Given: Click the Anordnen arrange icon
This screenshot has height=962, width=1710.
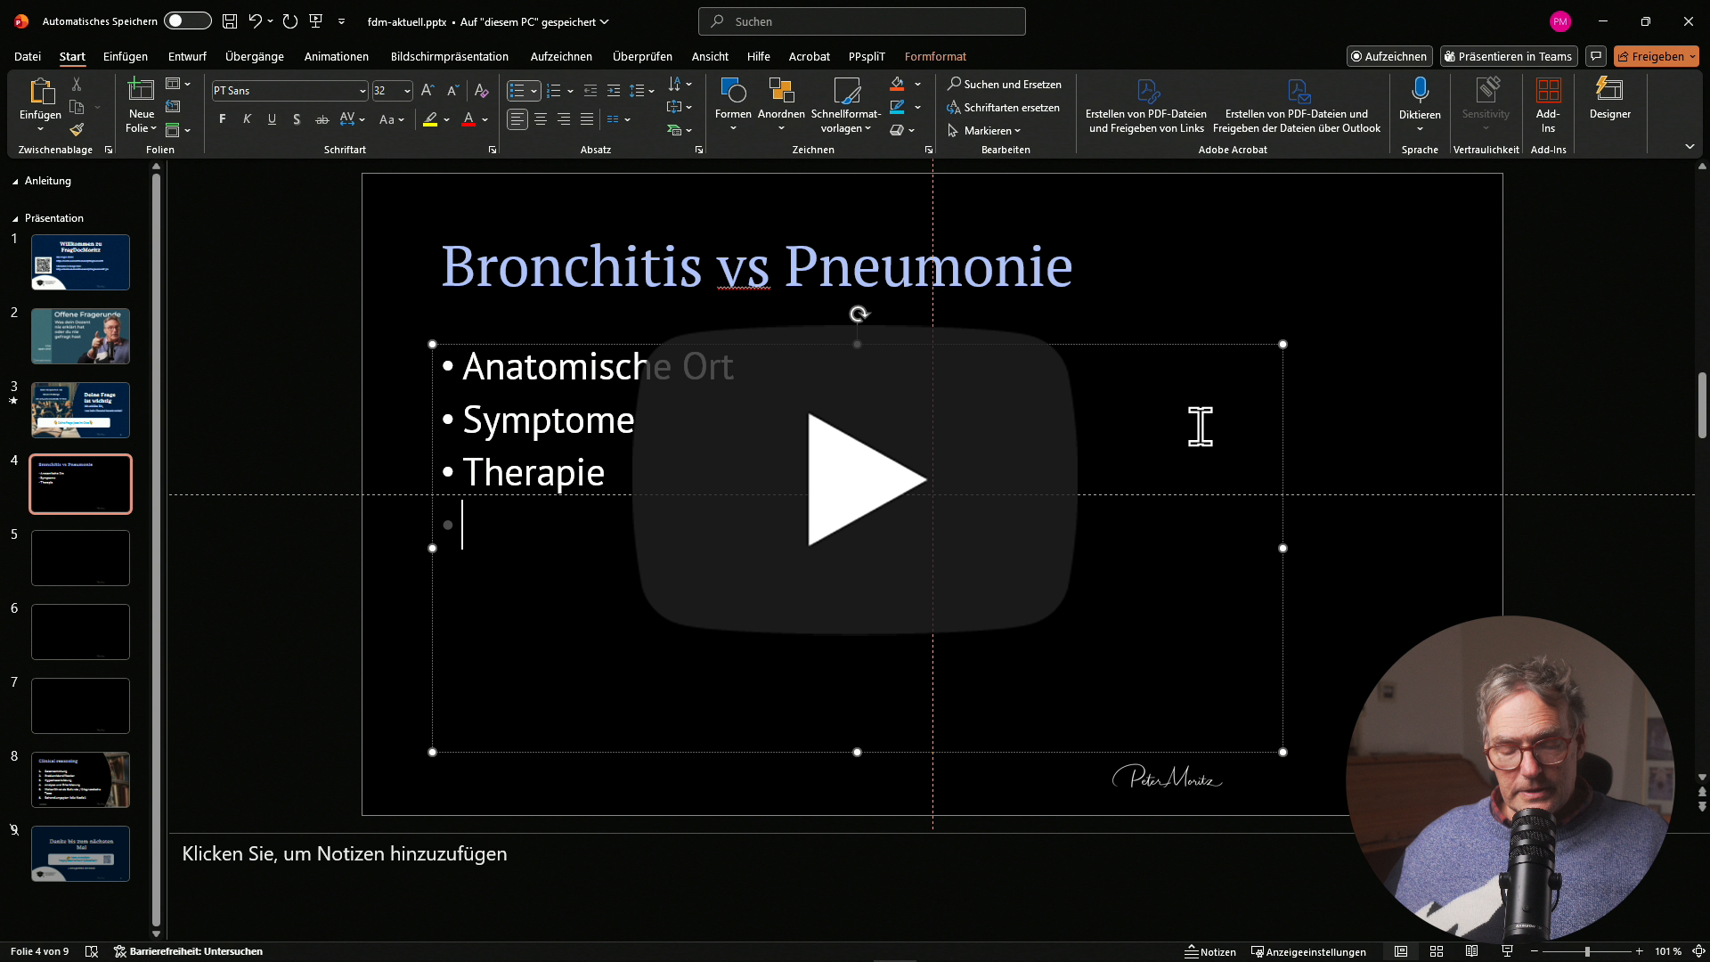Looking at the screenshot, I should click(x=781, y=90).
